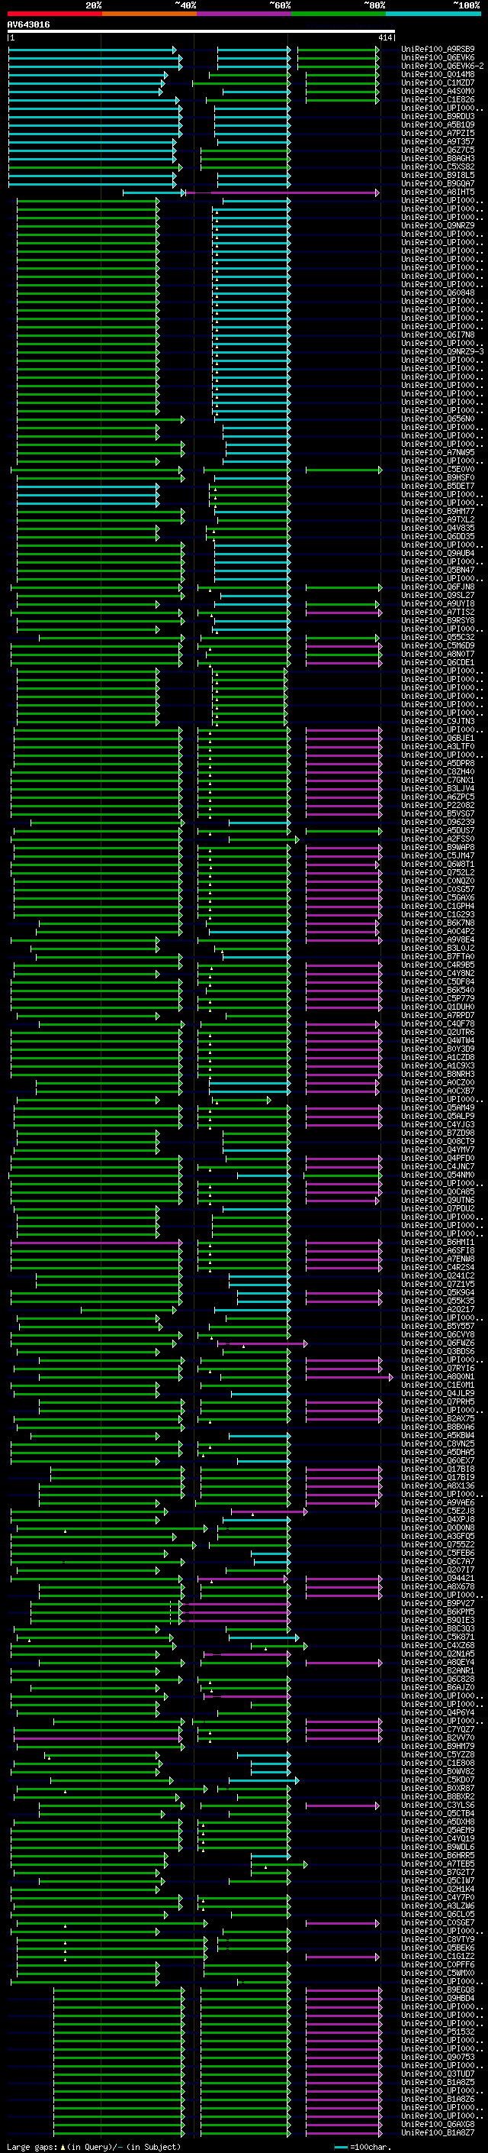
Task: Open hit UniRef100_C1MZD7
Action: (x=438, y=82)
